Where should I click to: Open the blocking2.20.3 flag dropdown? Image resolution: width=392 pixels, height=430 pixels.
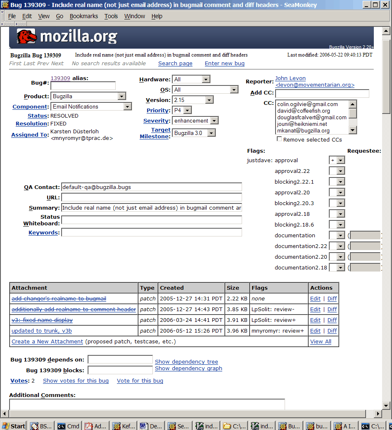pyautogui.click(x=337, y=203)
